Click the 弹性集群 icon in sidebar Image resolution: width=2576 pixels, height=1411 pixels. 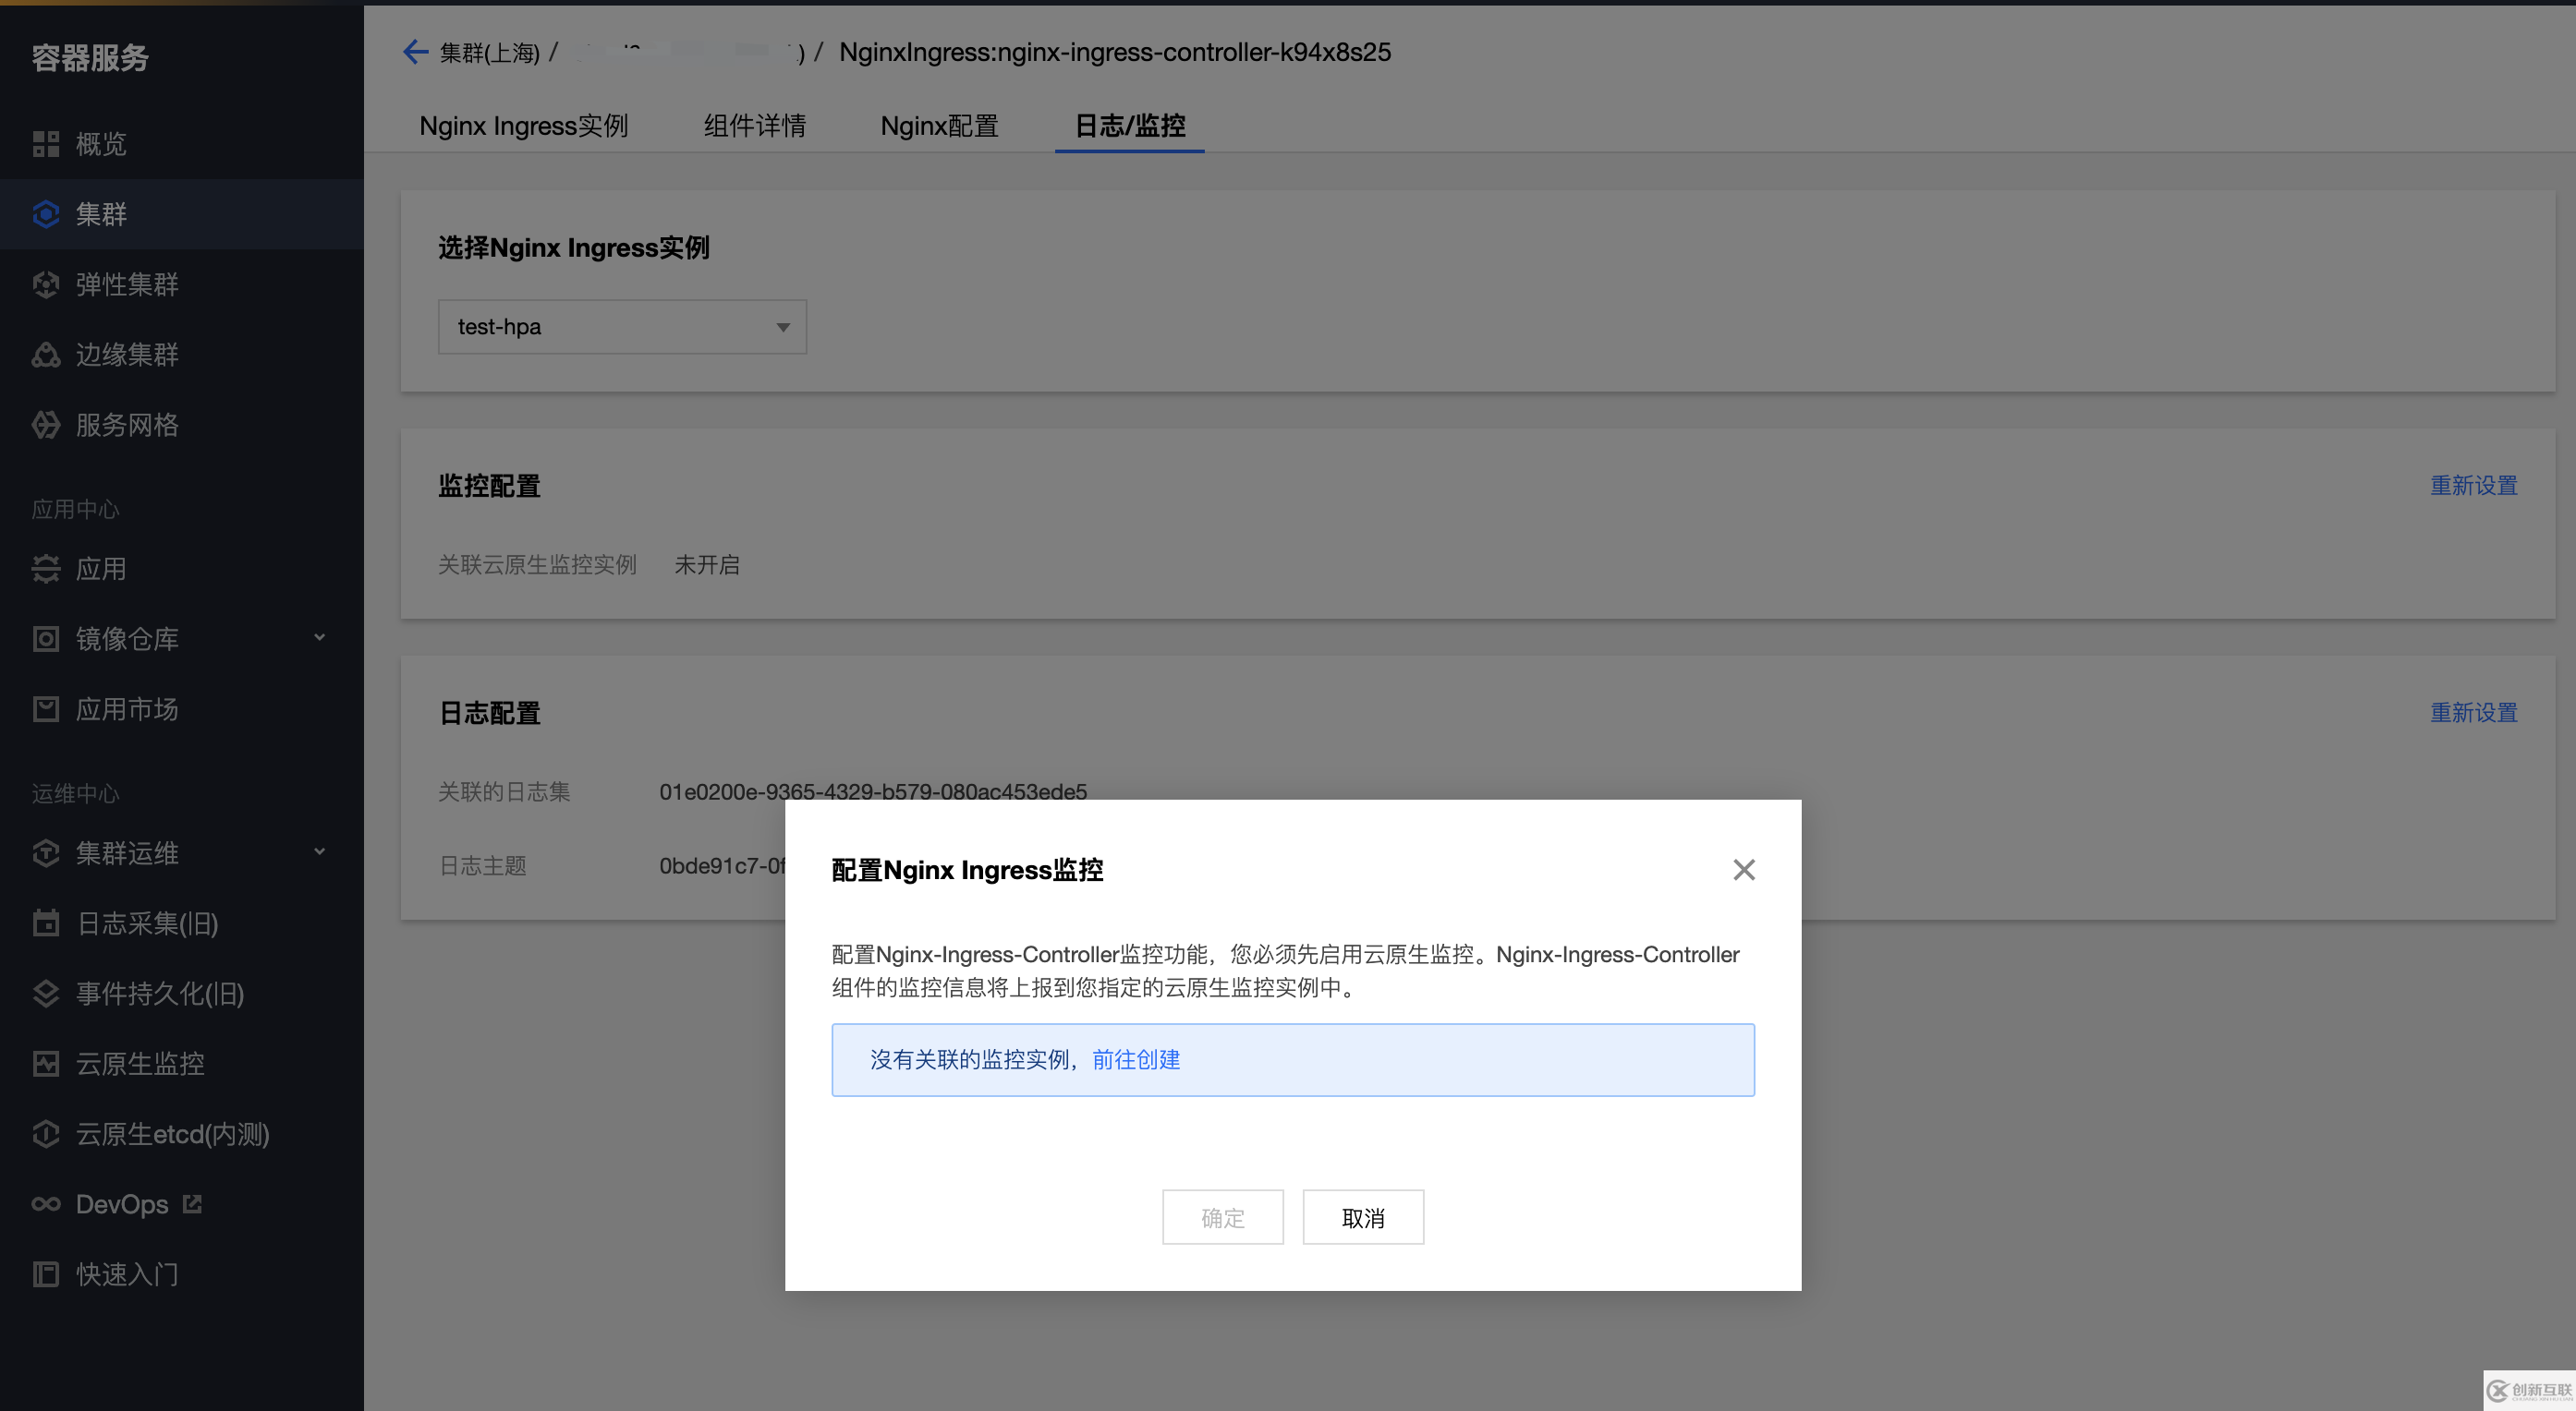(x=46, y=284)
